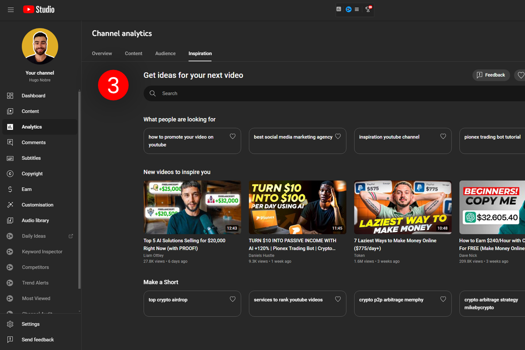Select the Copyright sidebar icon

pos(10,174)
